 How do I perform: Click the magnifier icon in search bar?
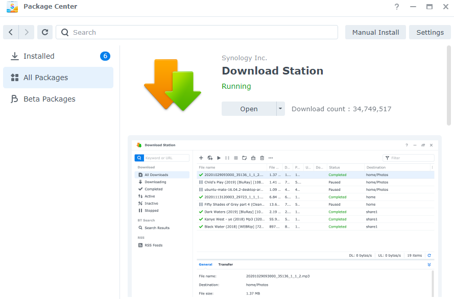click(65, 32)
